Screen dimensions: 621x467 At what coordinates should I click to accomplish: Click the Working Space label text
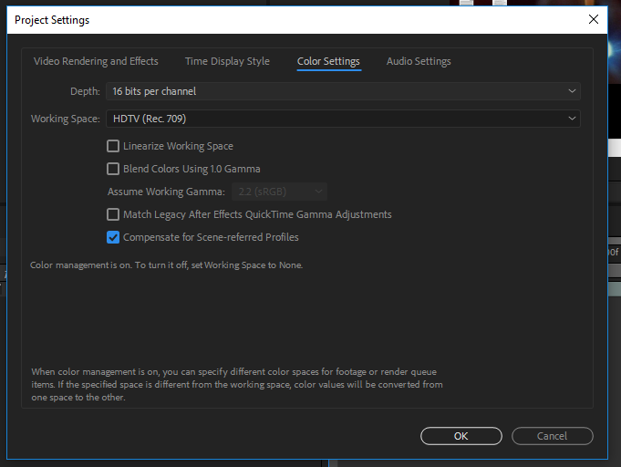pos(66,119)
